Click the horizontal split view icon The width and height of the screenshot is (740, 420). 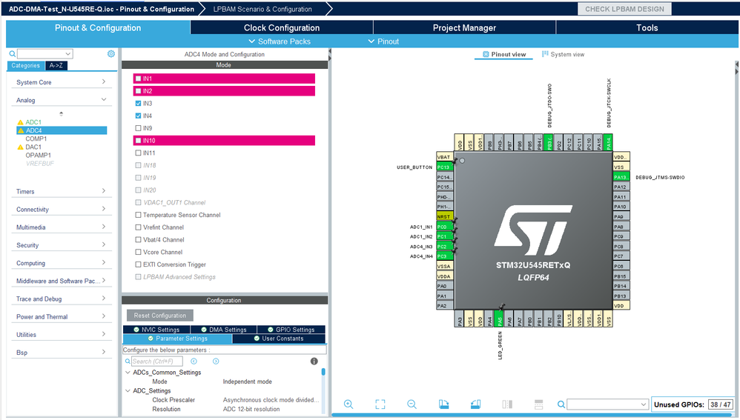click(x=538, y=404)
